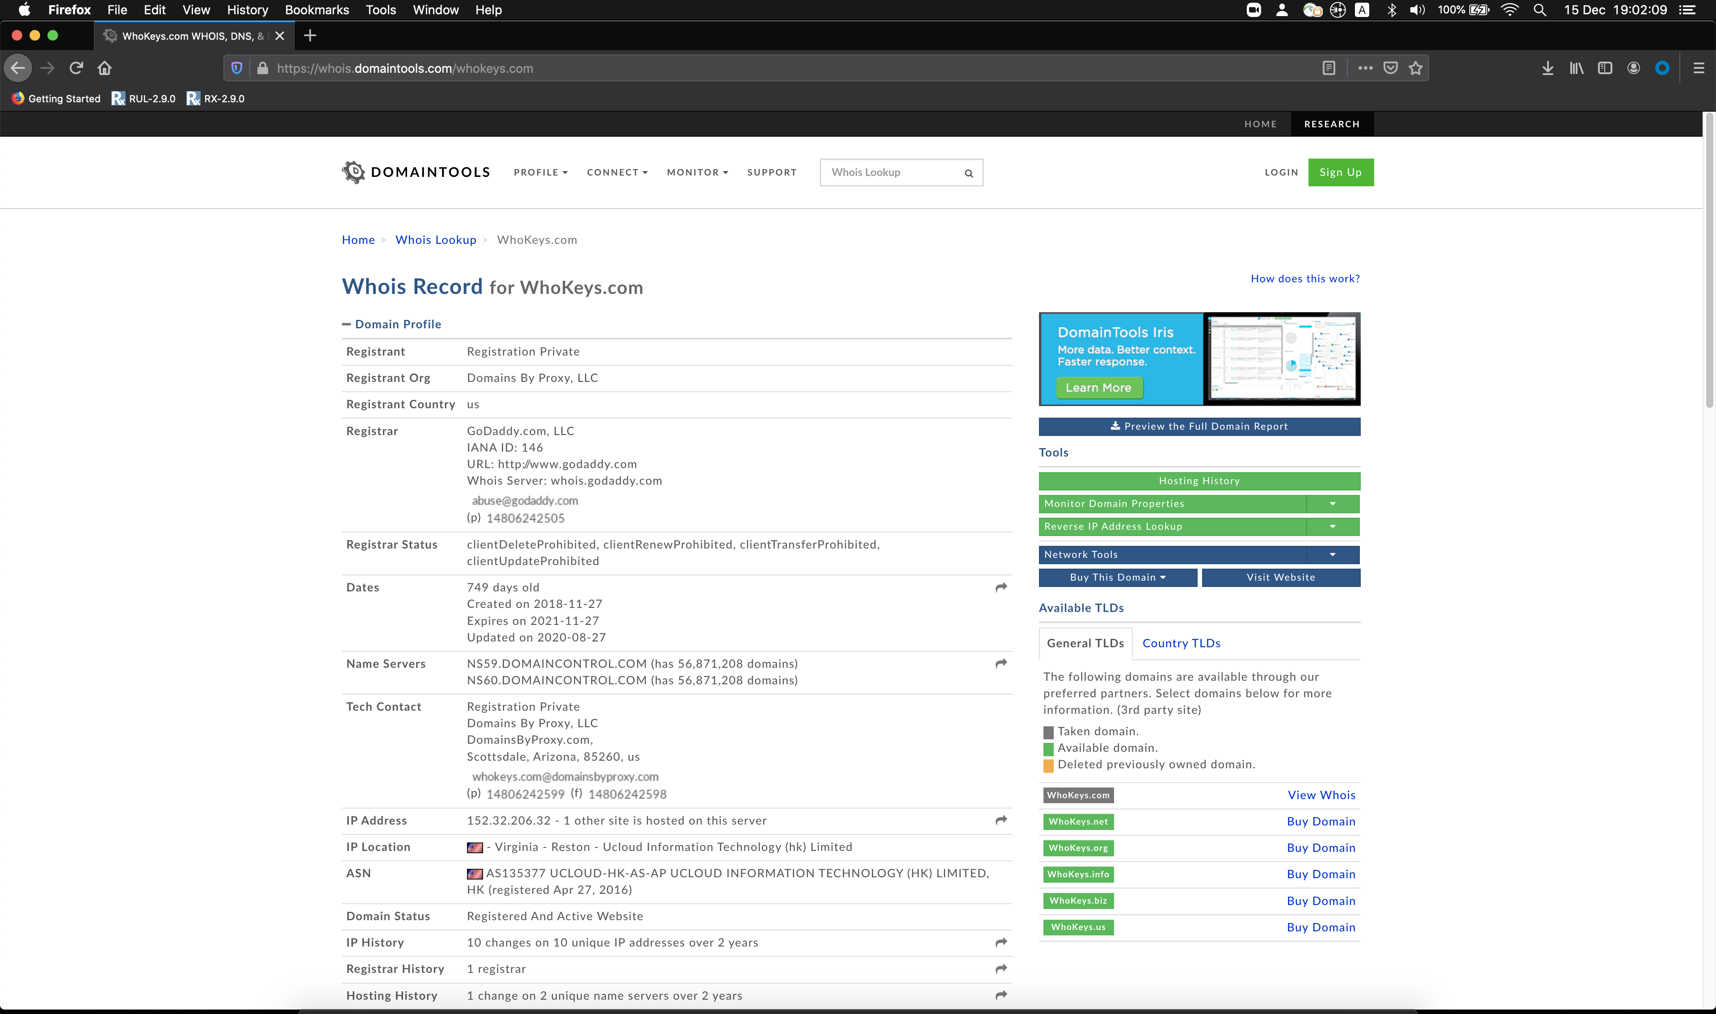Image resolution: width=1716 pixels, height=1014 pixels.
Task: Click the share icon next to Dates
Action: tap(1000, 588)
